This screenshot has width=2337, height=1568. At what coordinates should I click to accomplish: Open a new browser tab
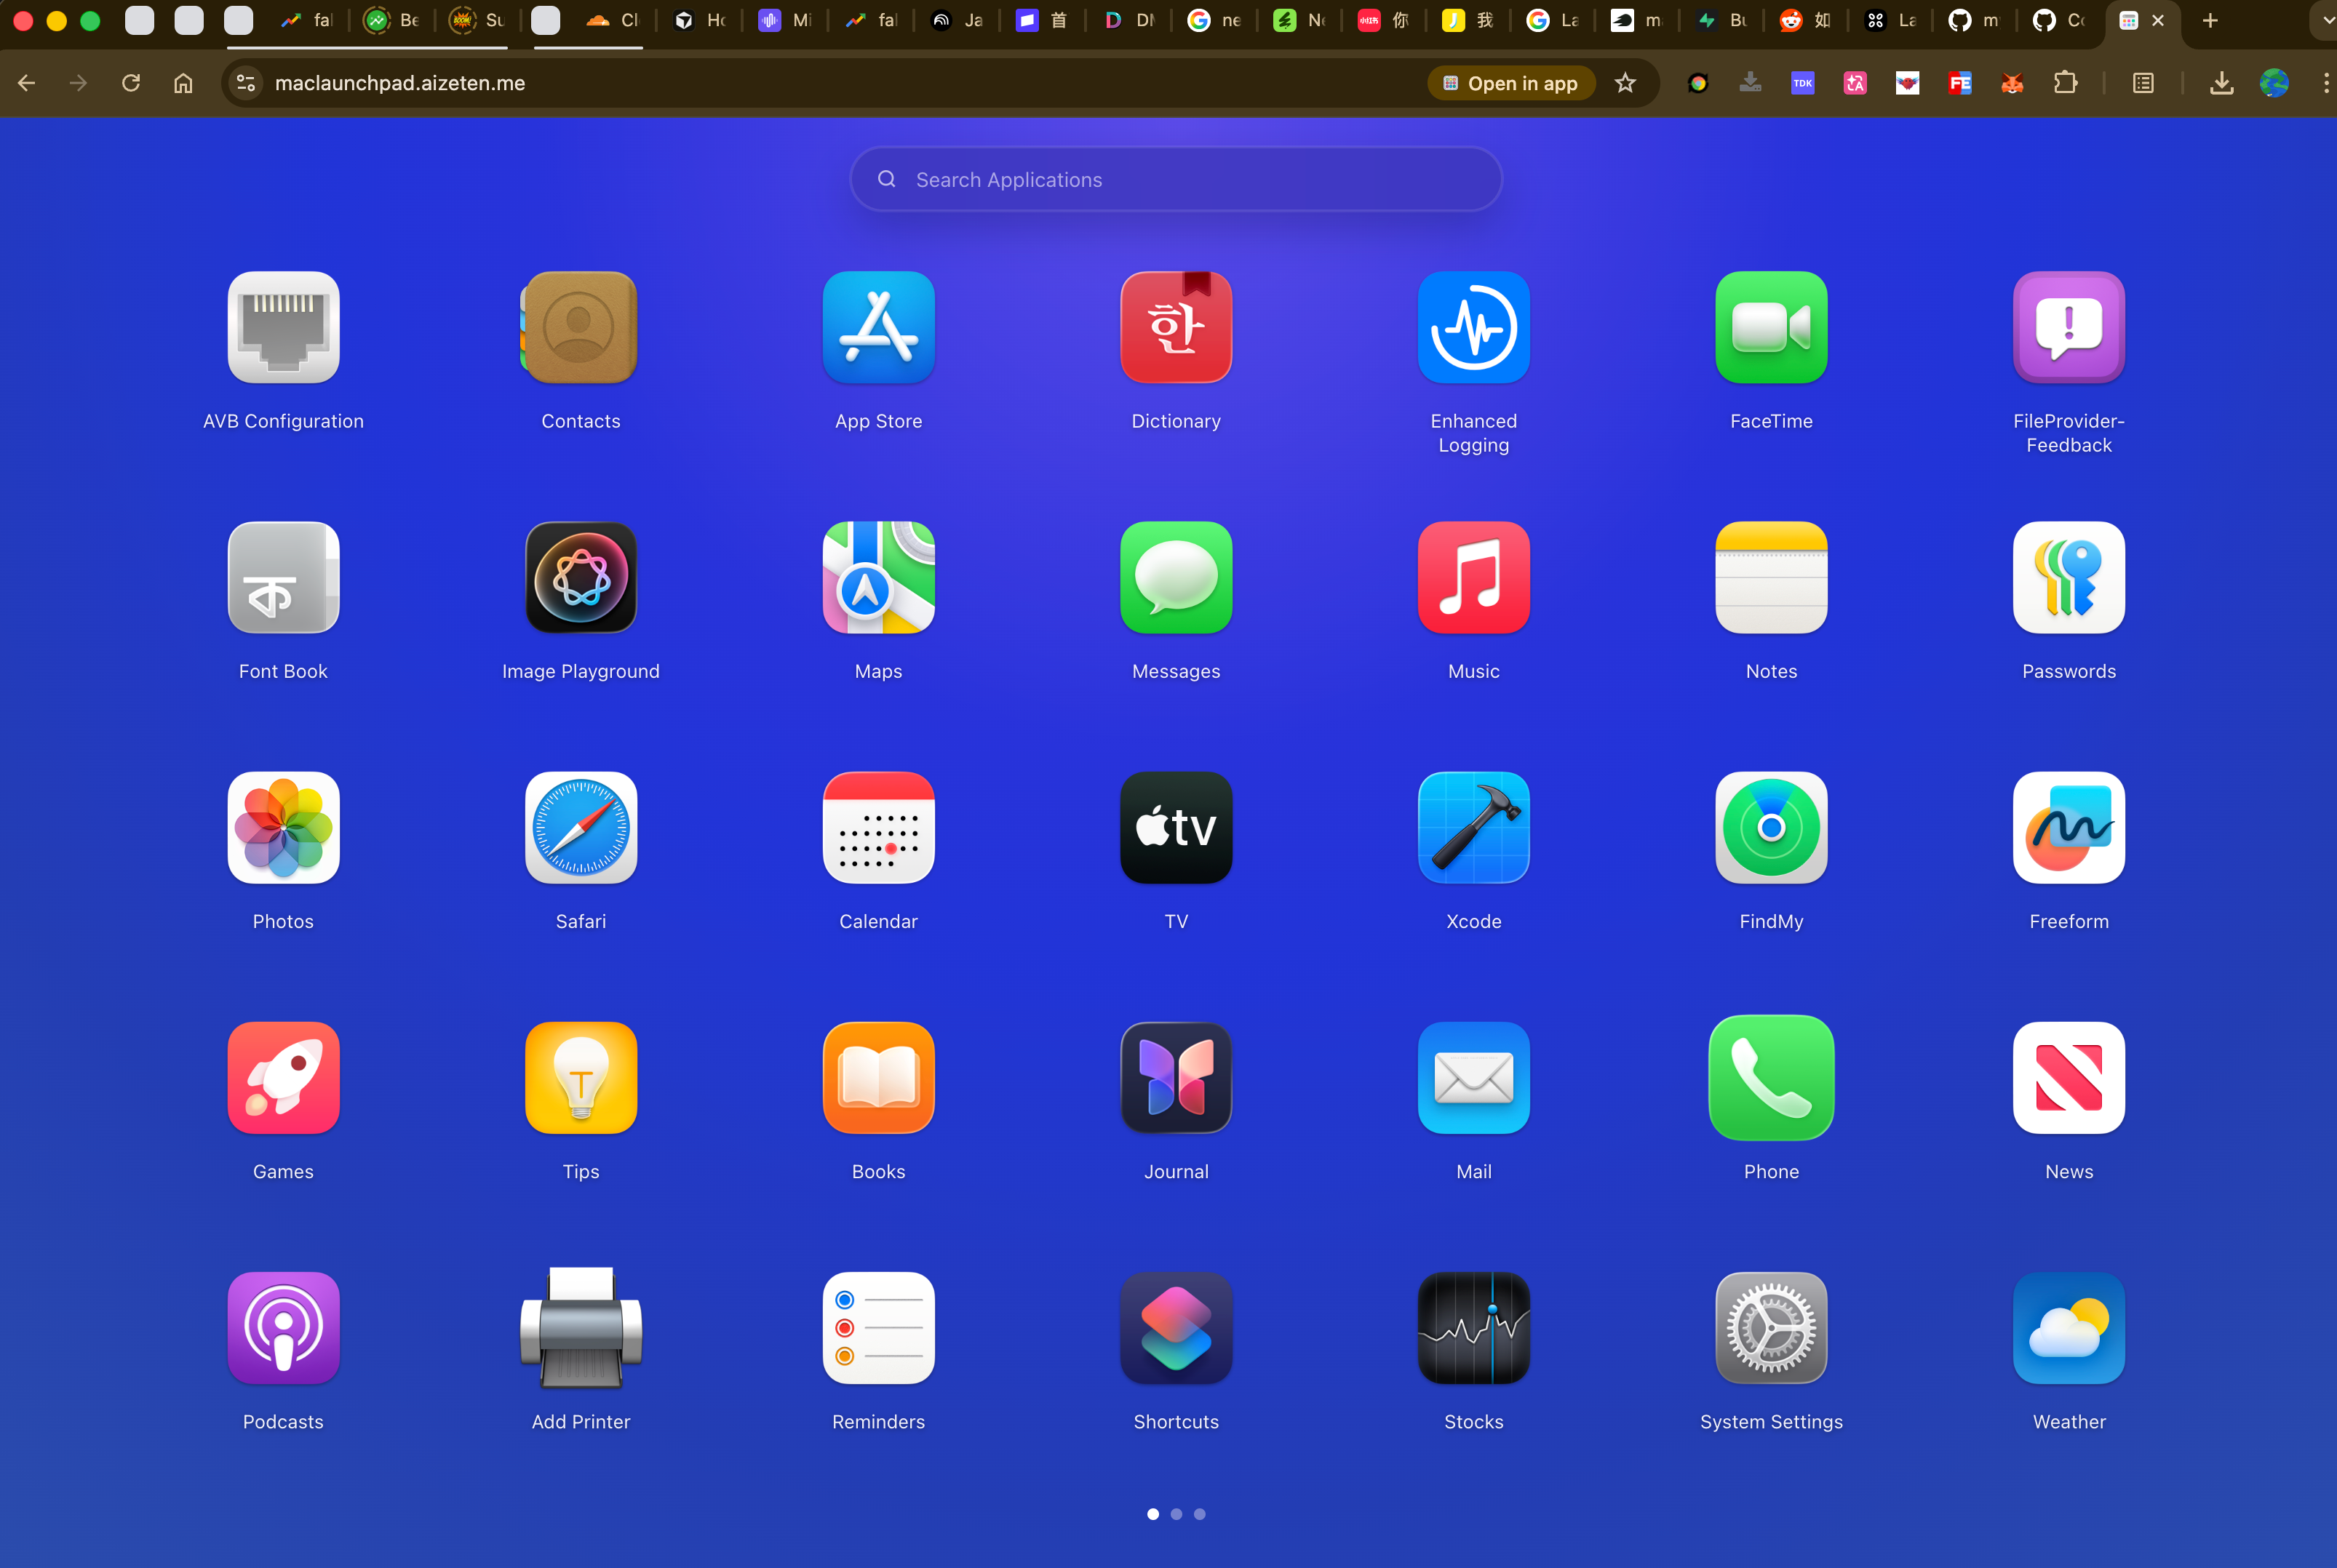[x=2210, y=20]
